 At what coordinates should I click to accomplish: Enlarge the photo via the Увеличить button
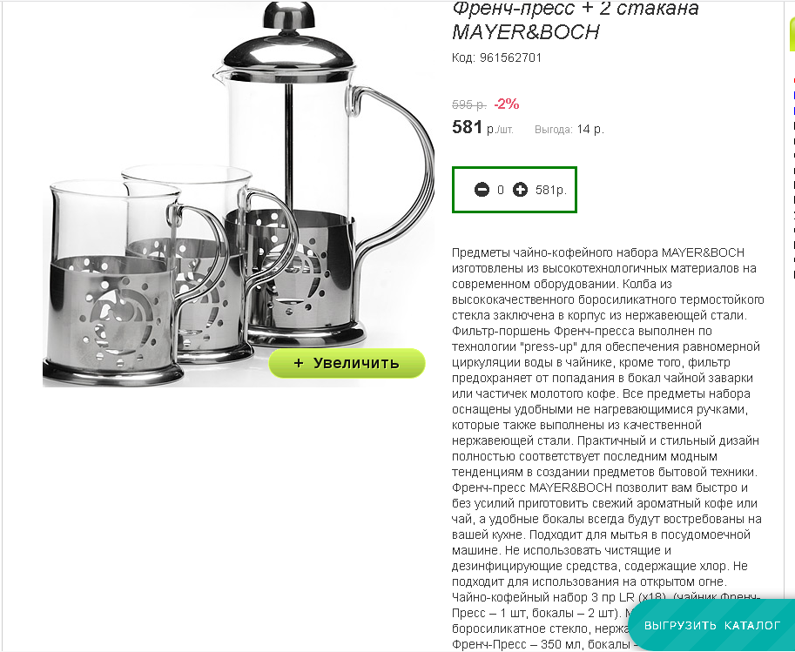(x=347, y=363)
